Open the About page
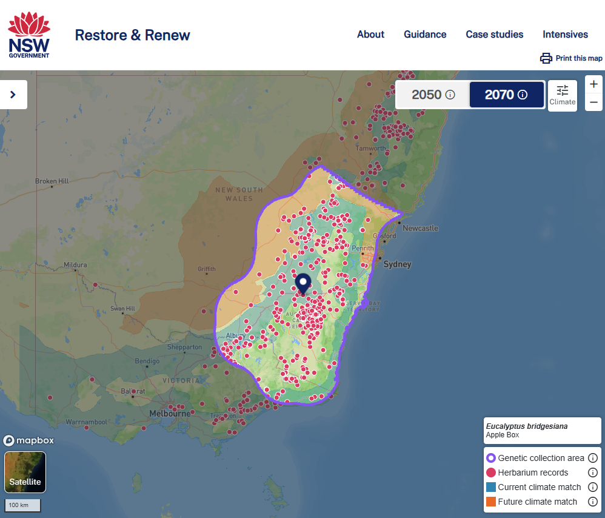605x518 pixels. 370,35
